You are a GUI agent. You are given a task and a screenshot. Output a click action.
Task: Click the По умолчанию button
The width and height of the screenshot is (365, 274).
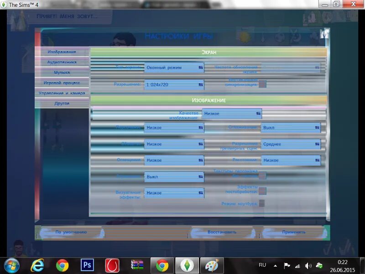[x=71, y=232]
